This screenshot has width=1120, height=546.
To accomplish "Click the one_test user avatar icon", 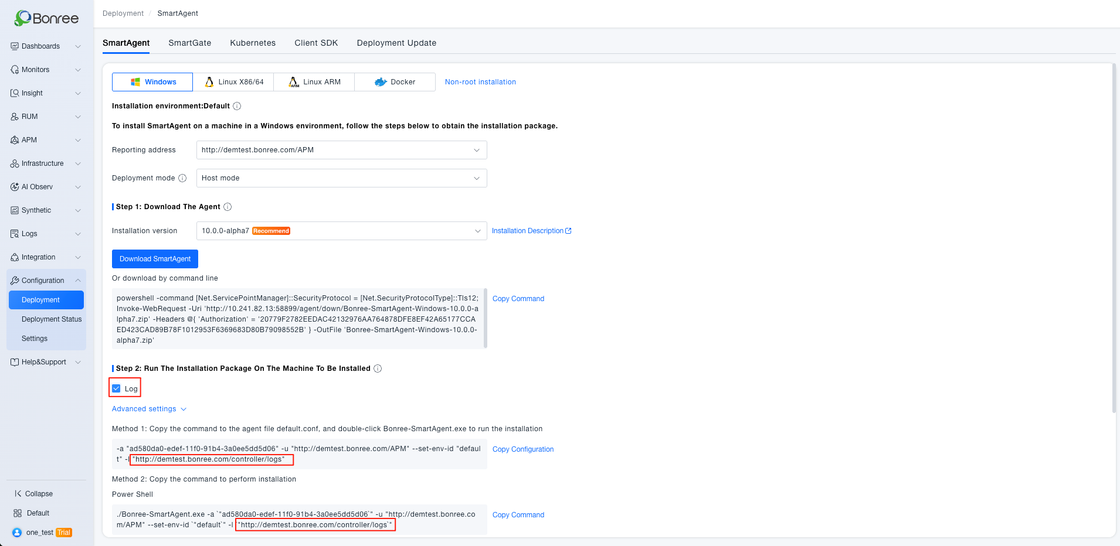I will 17,533.
